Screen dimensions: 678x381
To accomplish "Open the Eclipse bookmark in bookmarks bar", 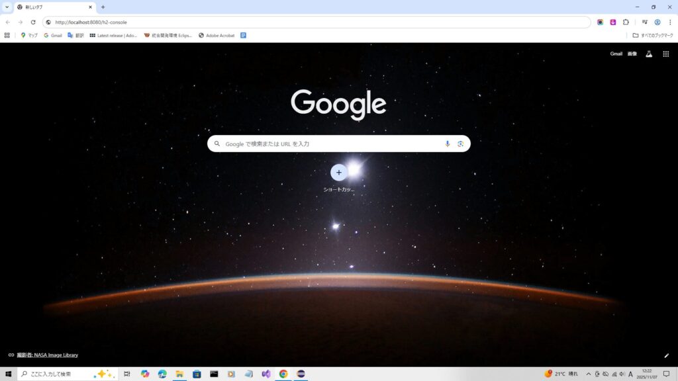I will coord(168,35).
